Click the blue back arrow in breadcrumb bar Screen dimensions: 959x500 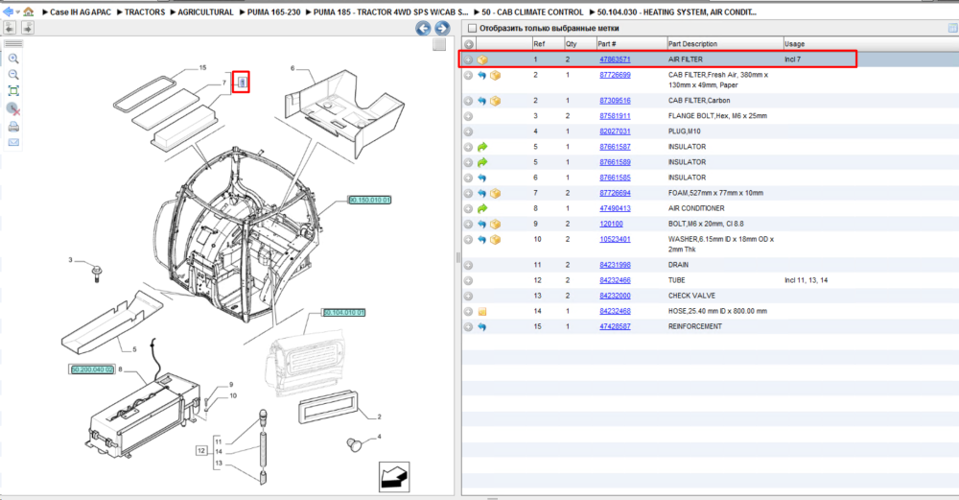8,12
